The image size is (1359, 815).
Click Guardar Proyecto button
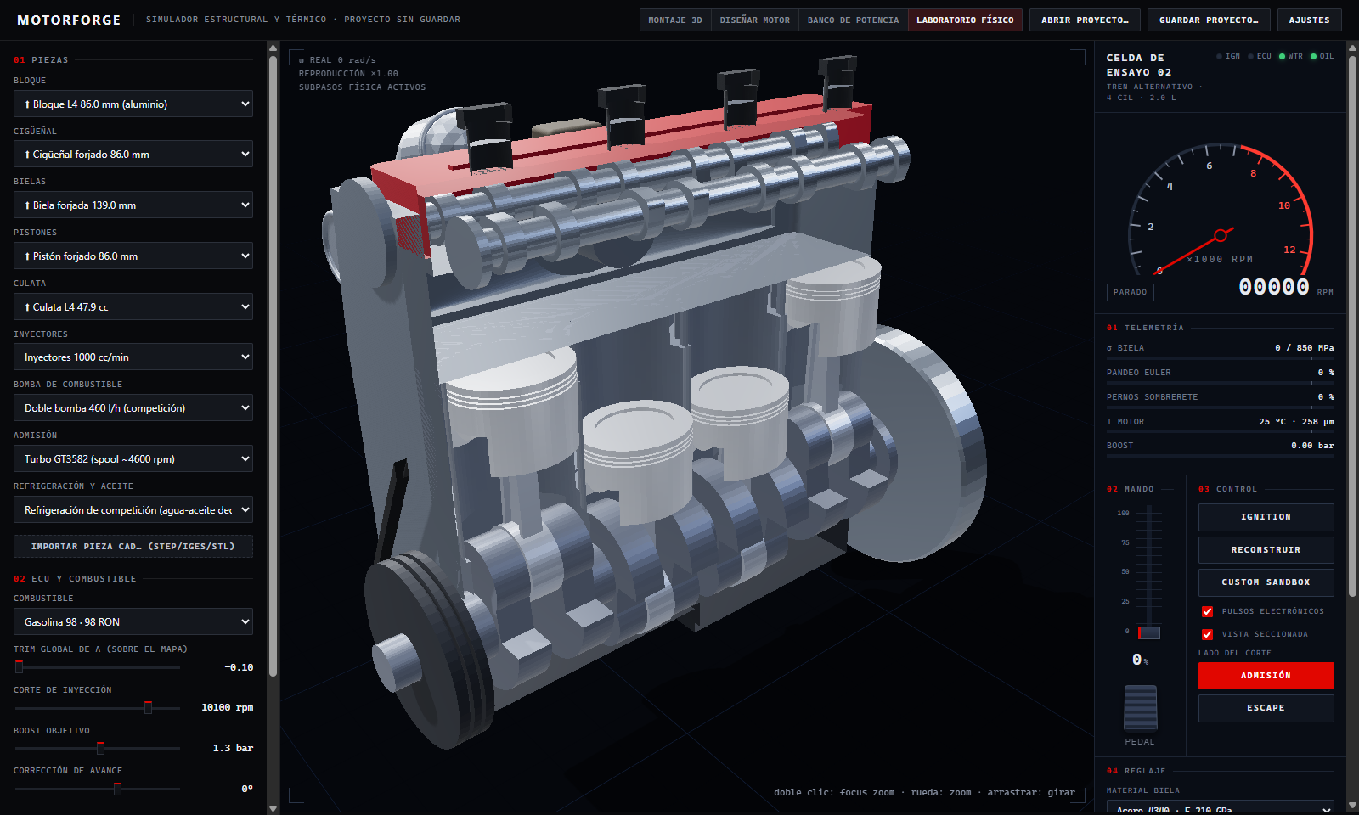(1208, 20)
